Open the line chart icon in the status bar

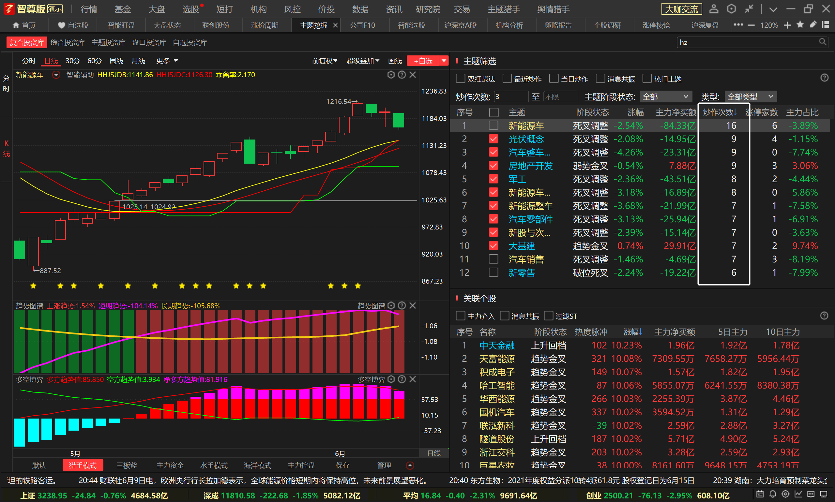(x=798, y=494)
